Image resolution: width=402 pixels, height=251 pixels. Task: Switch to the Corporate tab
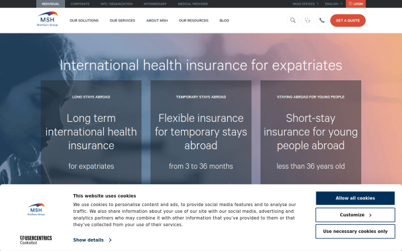coord(80,4)
